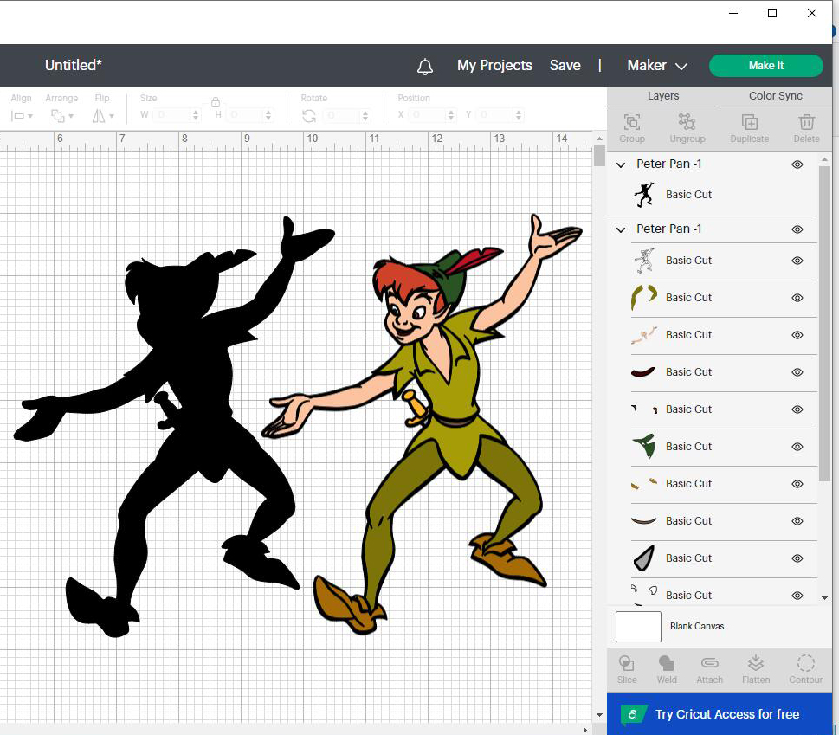Toggle visibility of dark red mouth layer
Image resolution: width=839 pixels, height=735 pixels.
pyautogui.click(x=797, y=372)
